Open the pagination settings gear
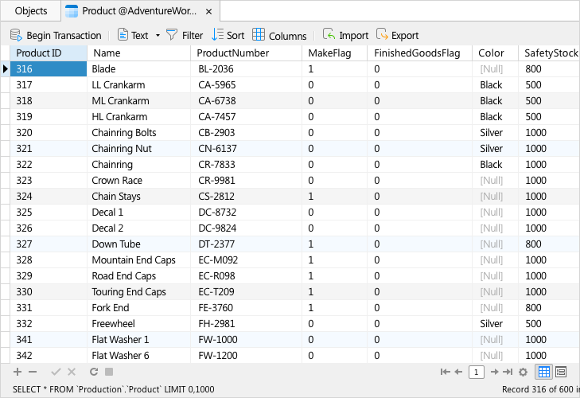The height and width of the screenshot is (398, 580). (523, 372)
